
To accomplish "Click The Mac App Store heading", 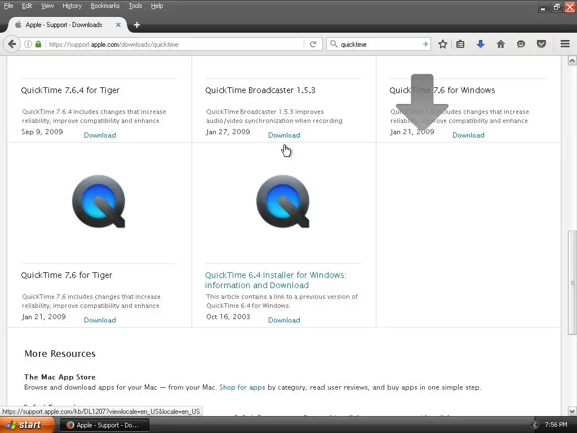I will tap(60, 377).
